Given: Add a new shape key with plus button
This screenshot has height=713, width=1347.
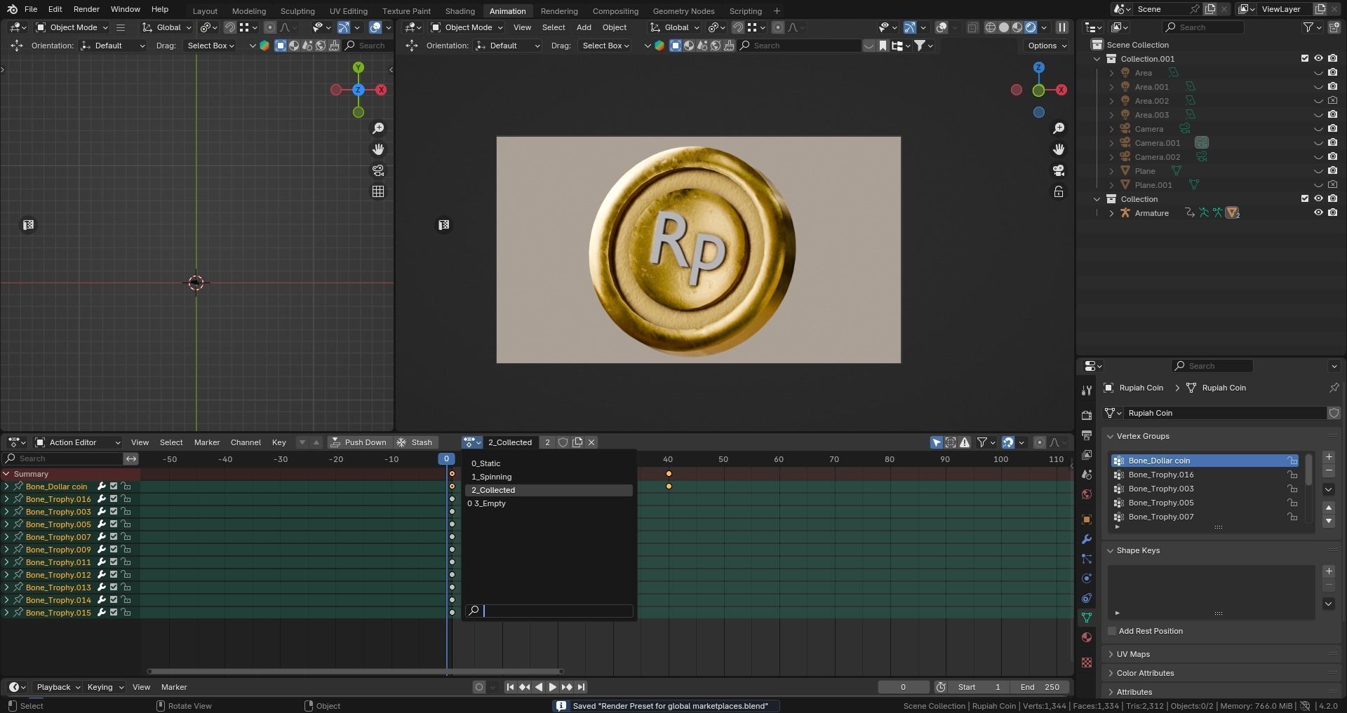Looking at the screenshot, I should tap(1329, 571).
